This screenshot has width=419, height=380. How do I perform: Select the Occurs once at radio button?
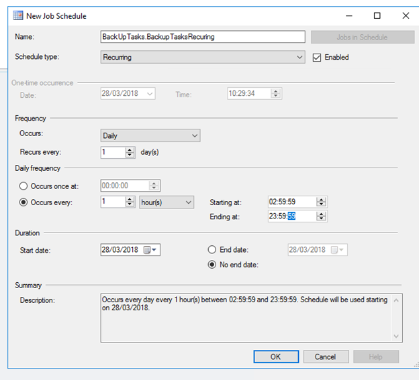click(x=24, y=186)
